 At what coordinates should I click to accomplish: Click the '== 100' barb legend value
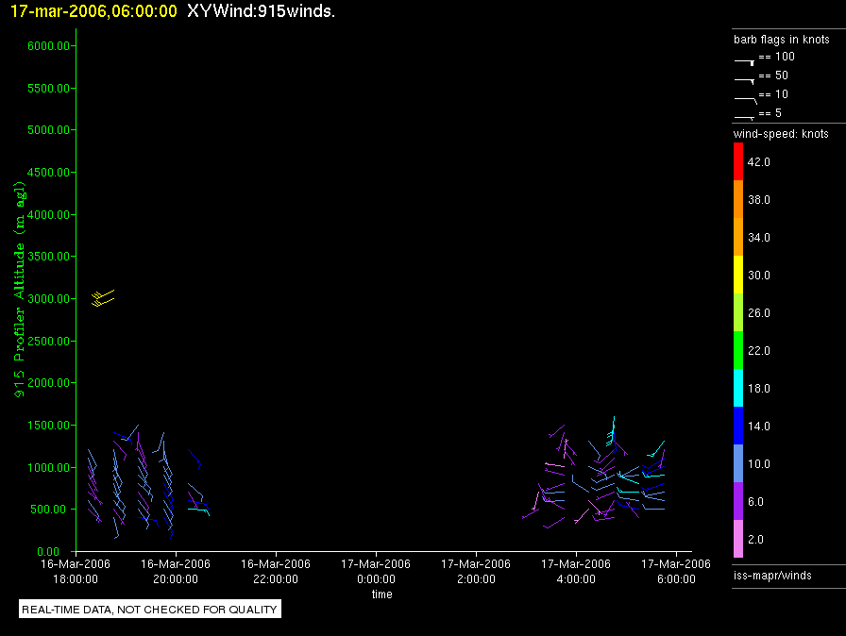coord(776,57)
